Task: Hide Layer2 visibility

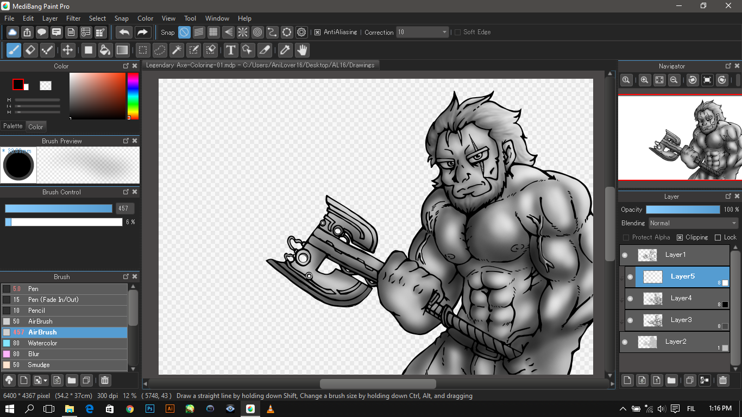Action: pyautogui.click(x=625, y=342)
